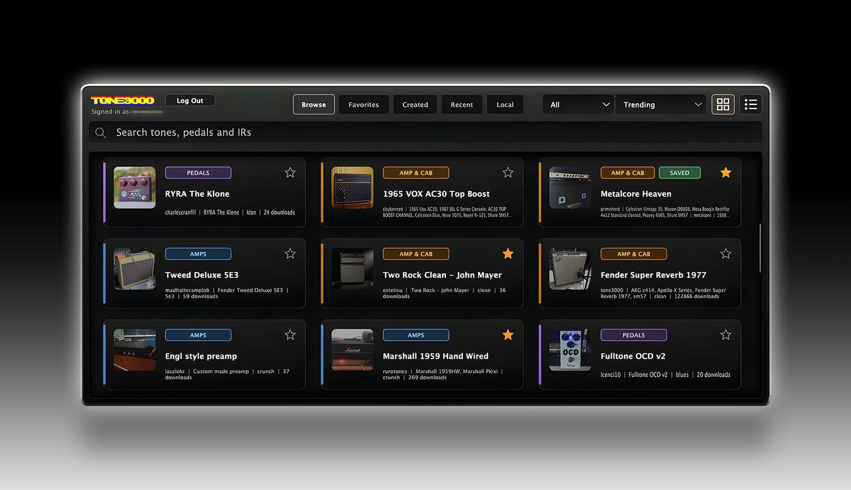
Task: Unfavorite the Metalcore Heaven tone
Action: coord(725,172)
